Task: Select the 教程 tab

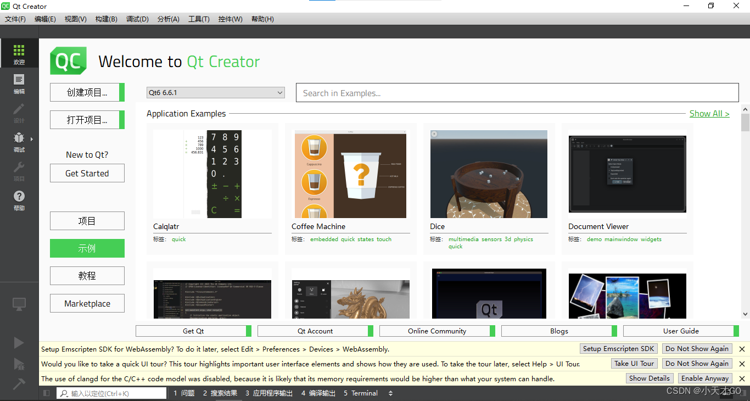Action: tap(87, 276)
